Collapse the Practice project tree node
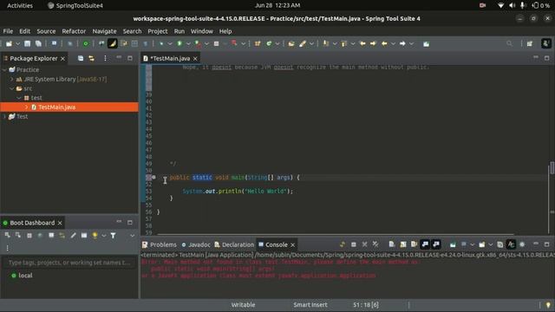This screenshot has height=312, width=555. coord(4,69)
